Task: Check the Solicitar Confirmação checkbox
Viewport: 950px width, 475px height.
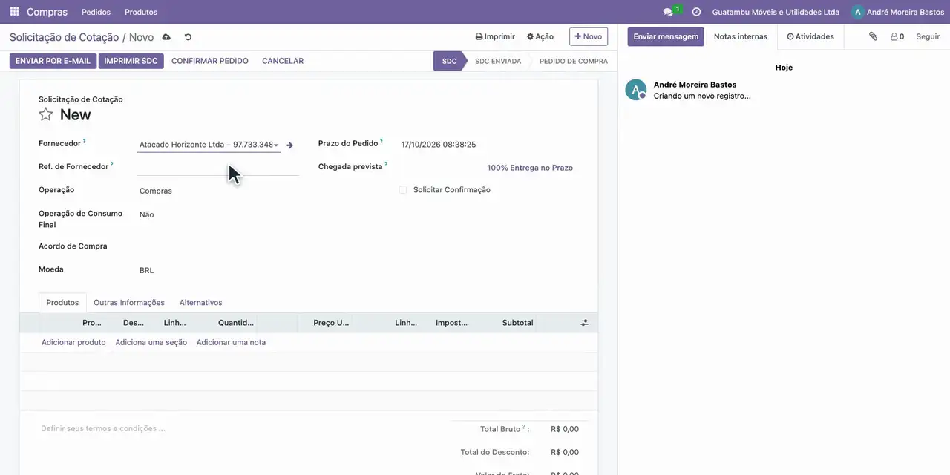Action: 403,190
